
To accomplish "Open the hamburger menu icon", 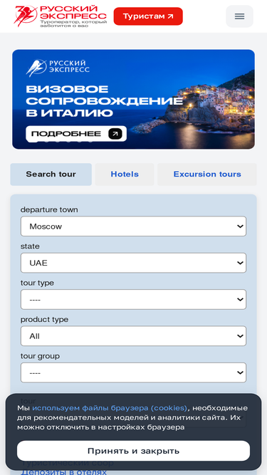I will (x=239, y=16).
